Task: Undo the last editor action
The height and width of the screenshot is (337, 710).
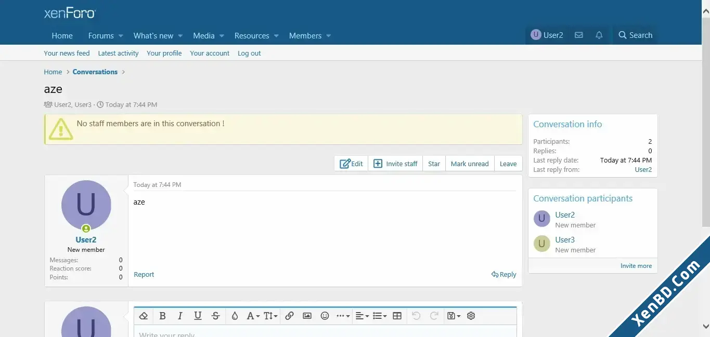Action: tap(416, 316)
